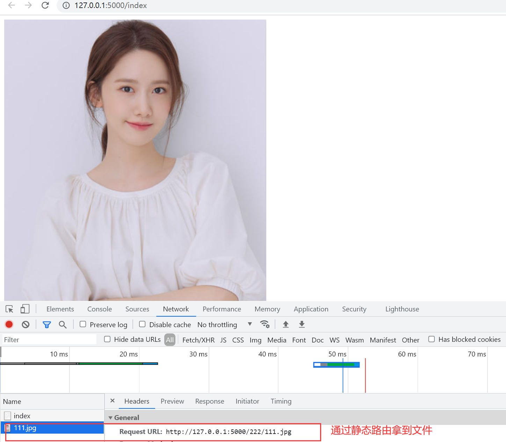This screenshot has width=506, height=442.
Task: Filter requests by Other
Action: pyautogui.click(x=411, y=340)
